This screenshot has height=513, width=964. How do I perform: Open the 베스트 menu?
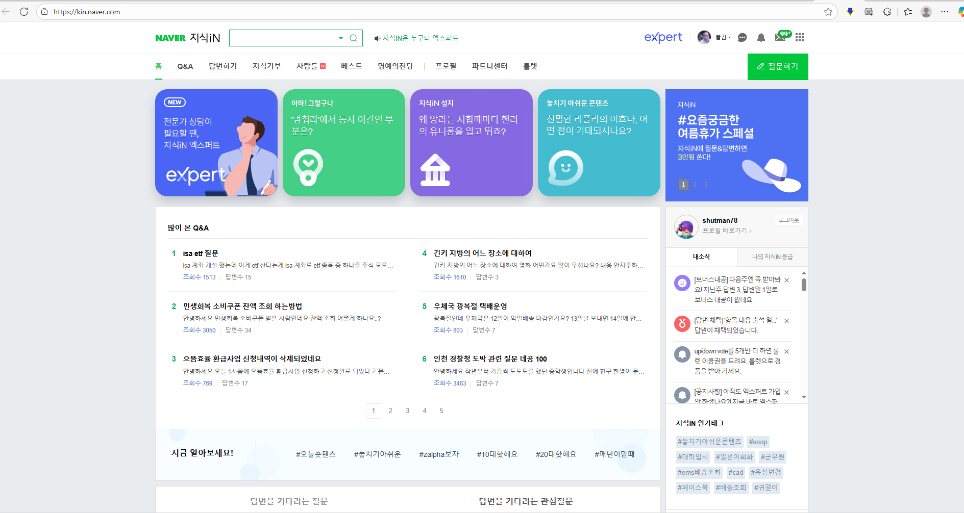352,66
